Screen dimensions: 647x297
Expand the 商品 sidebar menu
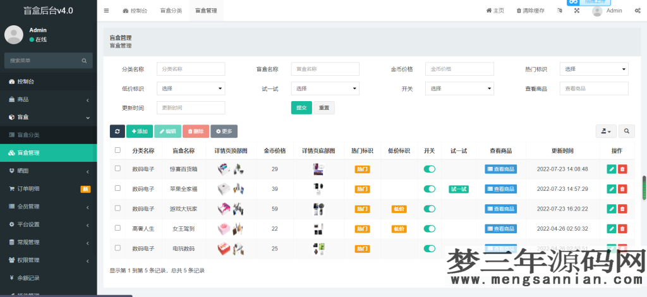(48, 99)
